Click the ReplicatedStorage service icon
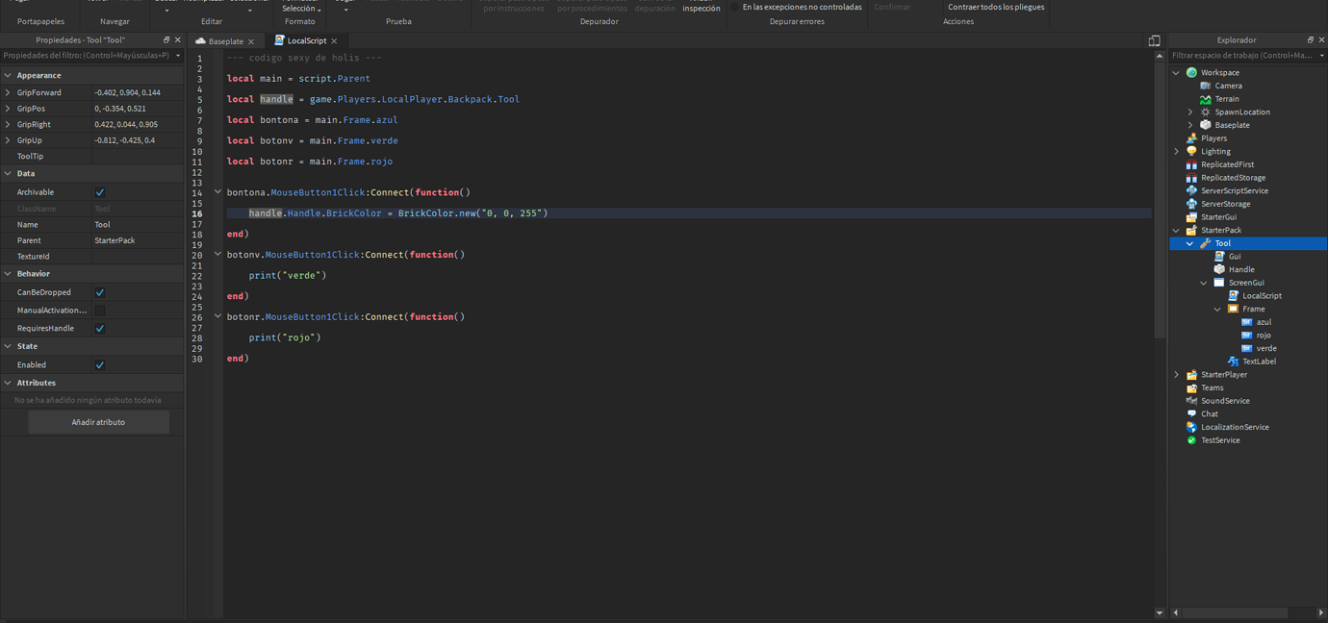1328x623 pixels. pyautogui.click(x=1191, y=178)
